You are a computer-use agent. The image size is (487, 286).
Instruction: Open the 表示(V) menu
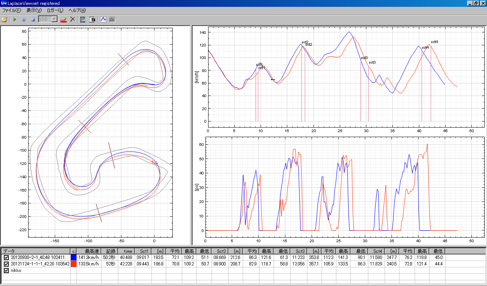(x=34, y=10)
